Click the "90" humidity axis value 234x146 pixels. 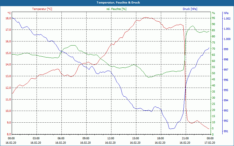tap(214, 24)
